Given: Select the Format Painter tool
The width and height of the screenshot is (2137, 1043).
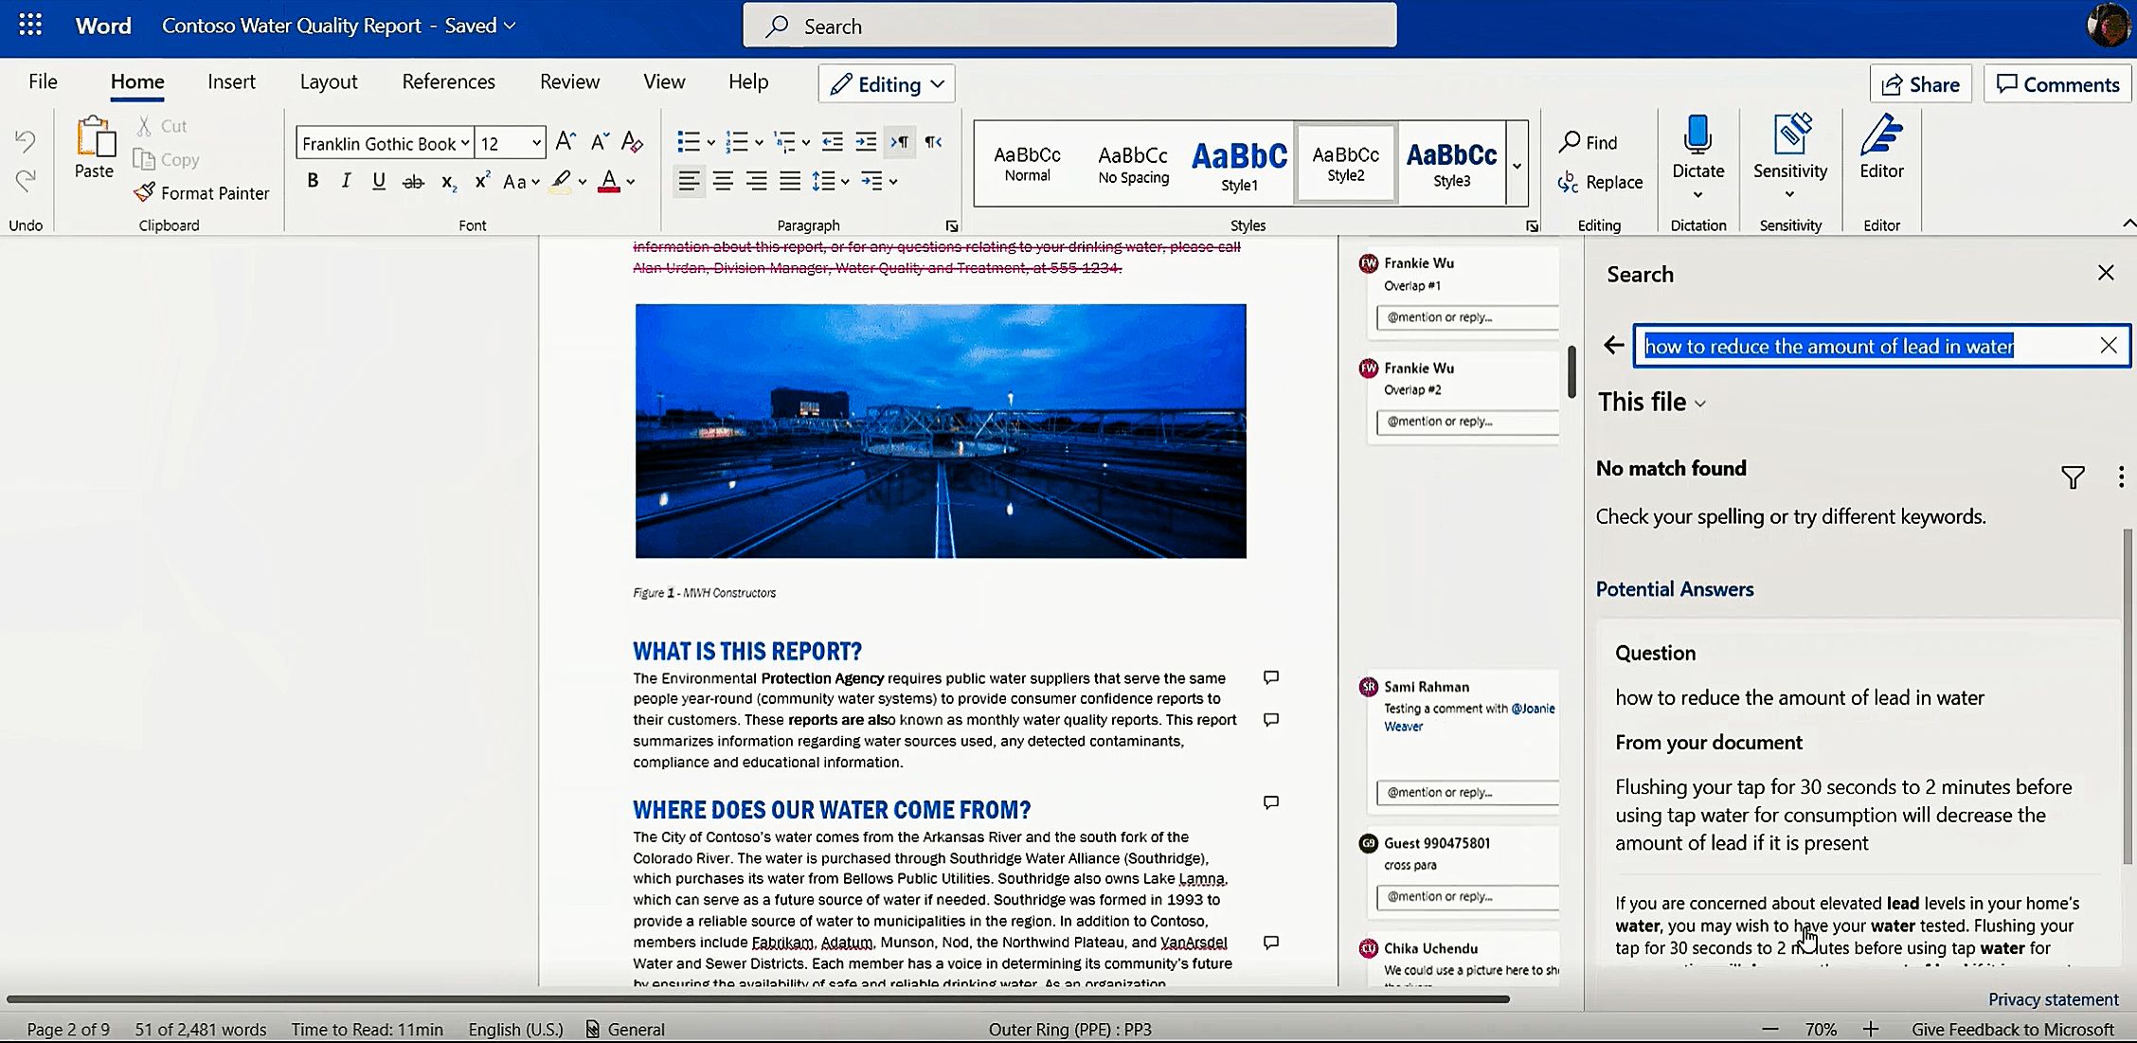Looking at the screenshot, I should tap(202, 193).
